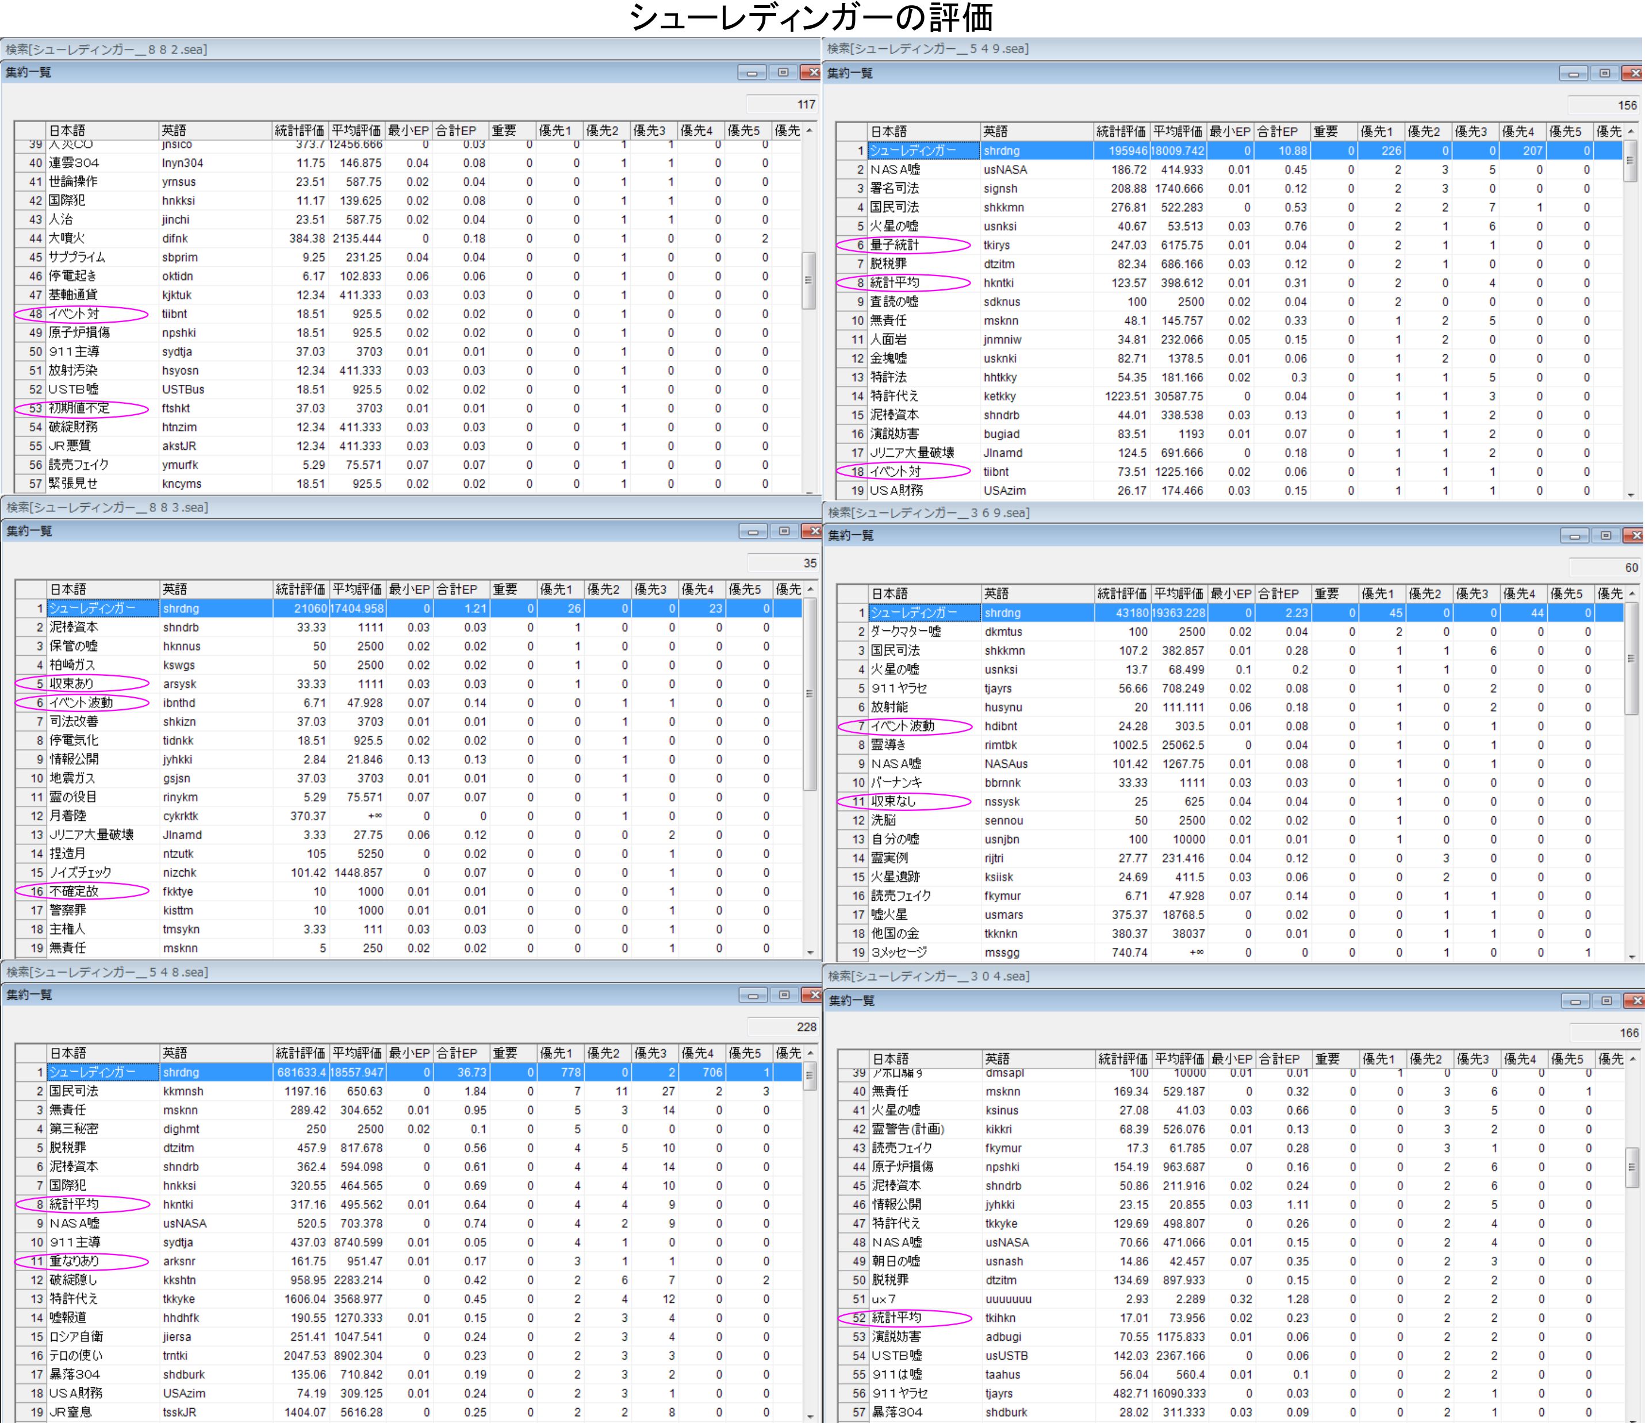The height and width of the screenshot is (1423, 1645).
Task: Select the 収束なし row
Action: (x=893, y=801)
